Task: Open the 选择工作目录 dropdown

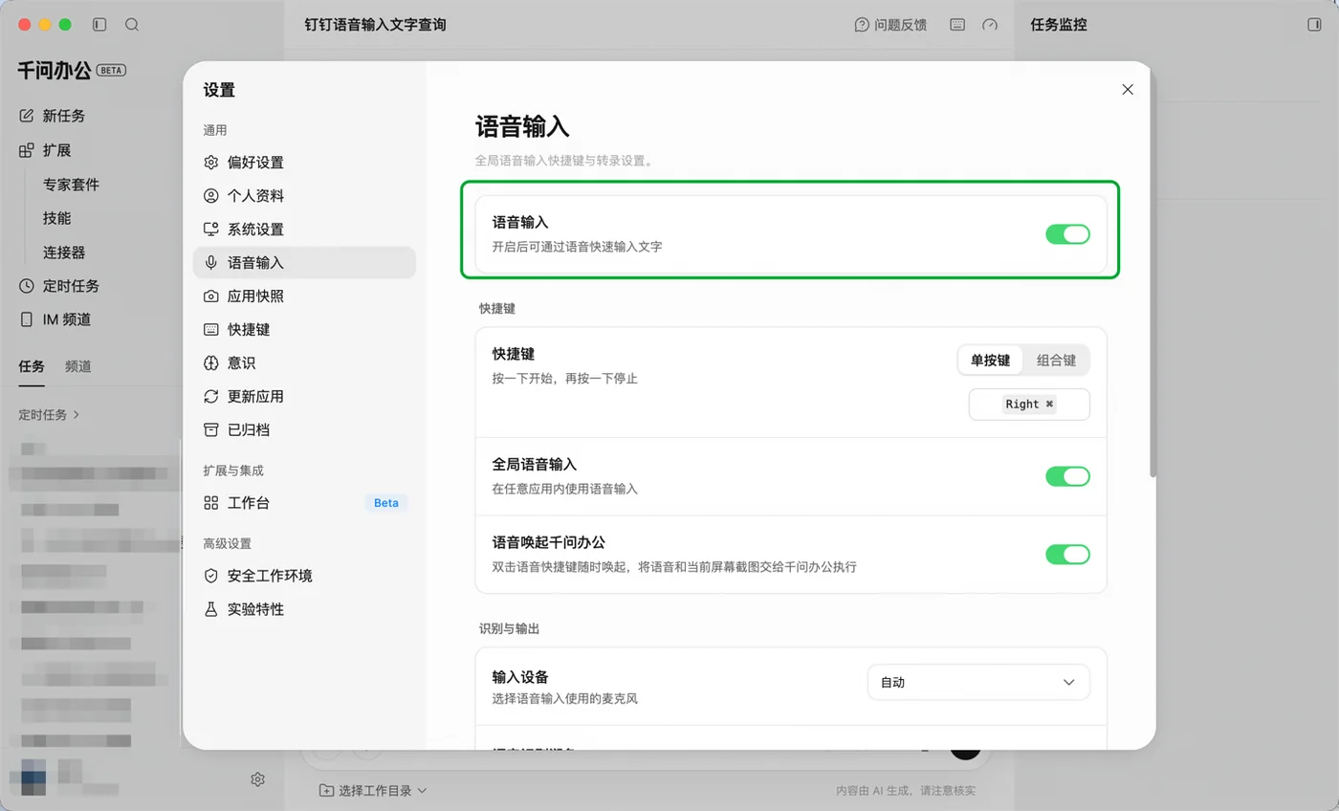Action: [x=373, y=791]
